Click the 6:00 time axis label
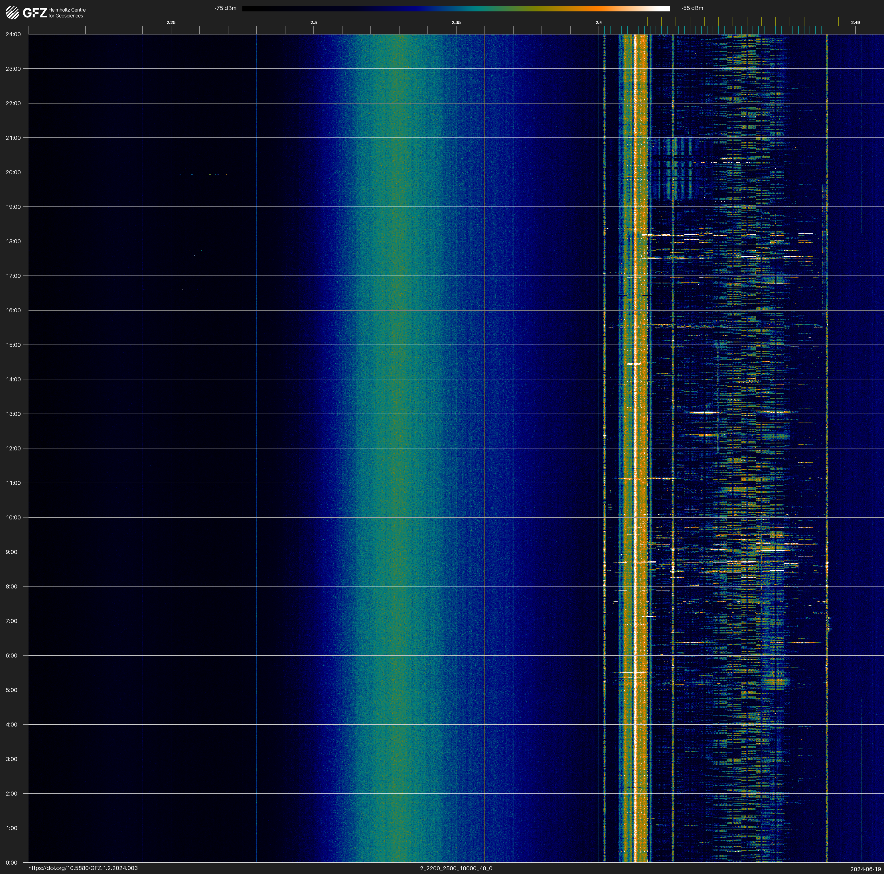884x874 pixels. [12, 655]
